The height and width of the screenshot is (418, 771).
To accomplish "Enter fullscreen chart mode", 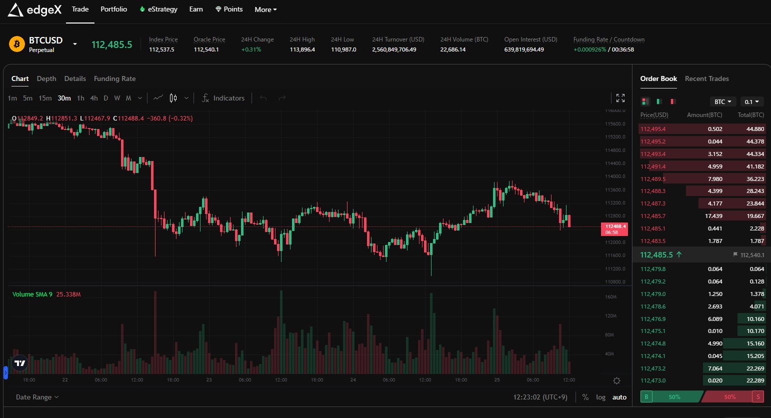I will [x=620, y=98].
